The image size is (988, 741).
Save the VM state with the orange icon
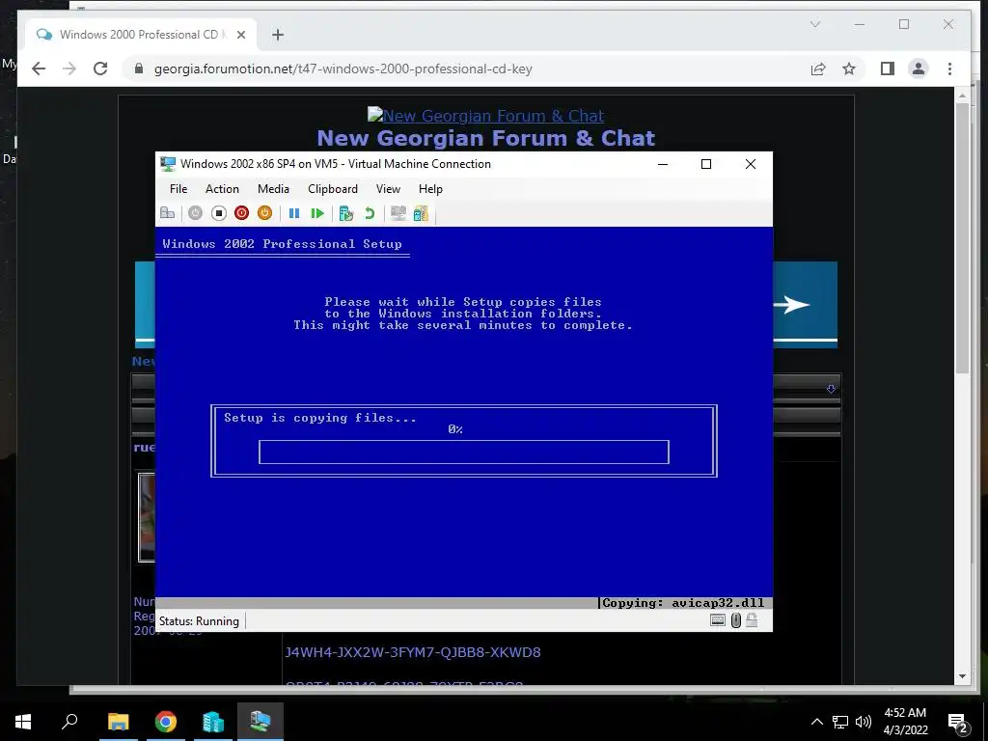pyautogui.click(x=264, y=213)
